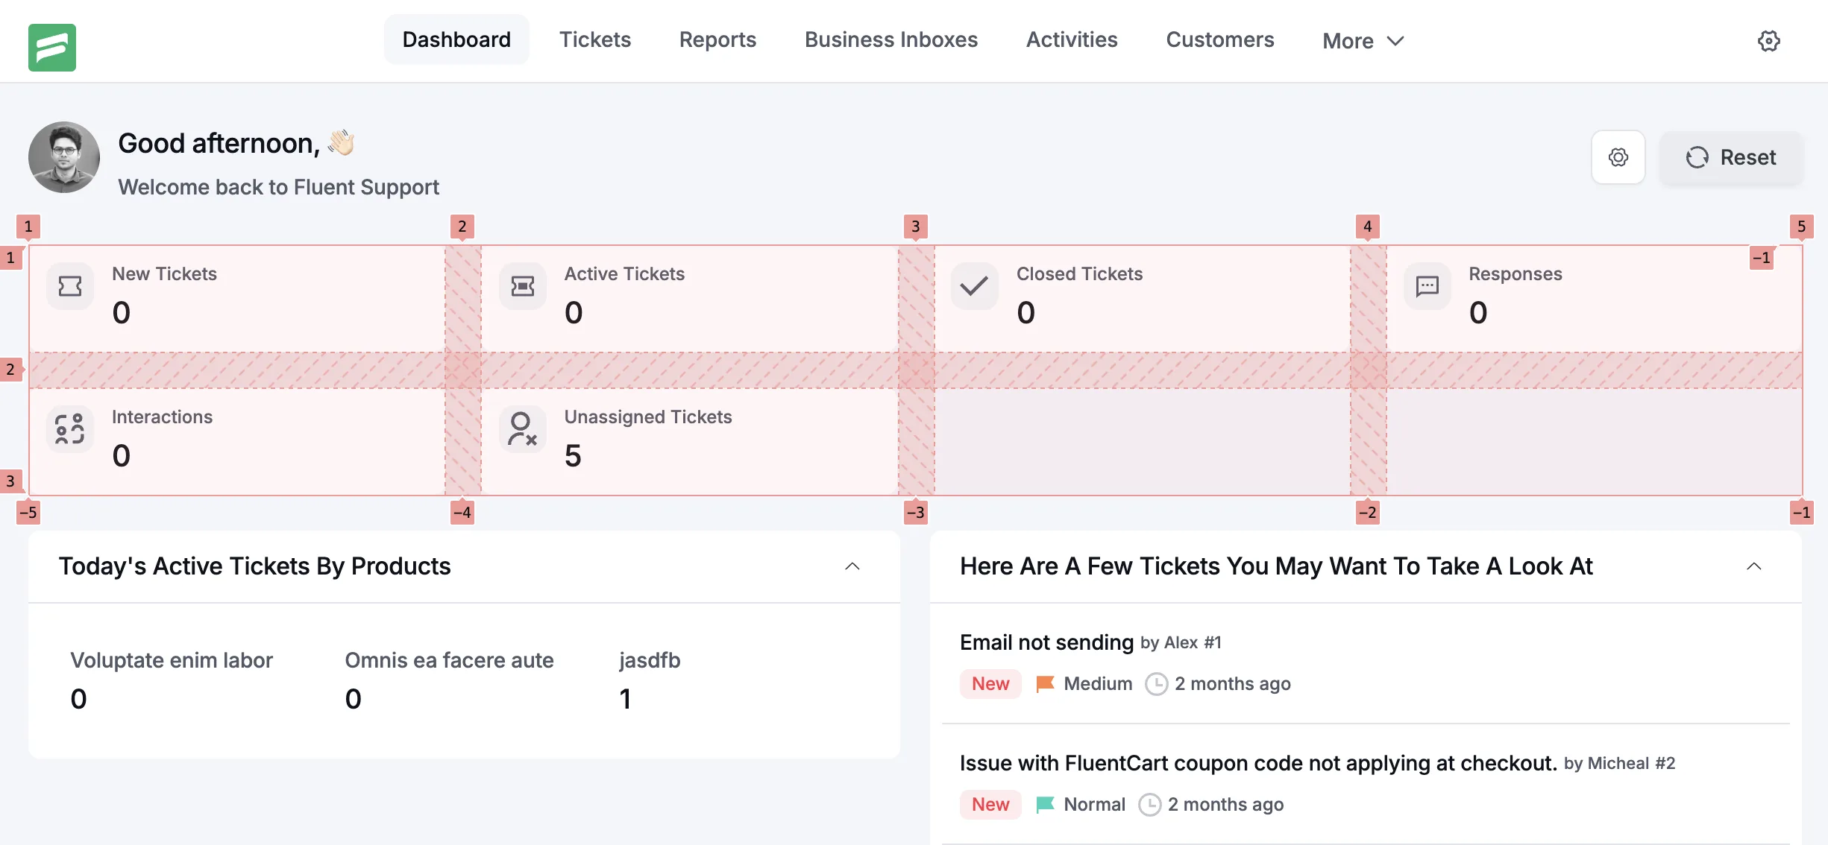
Task: Click the Closed Tickets checkmark icon
Action: [974, 286]
